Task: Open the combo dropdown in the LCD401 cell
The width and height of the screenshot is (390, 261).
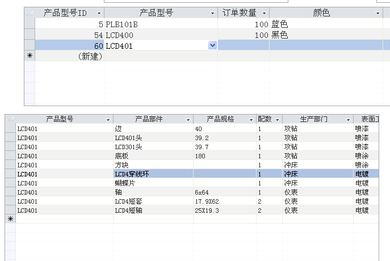Action: point(213,45)
